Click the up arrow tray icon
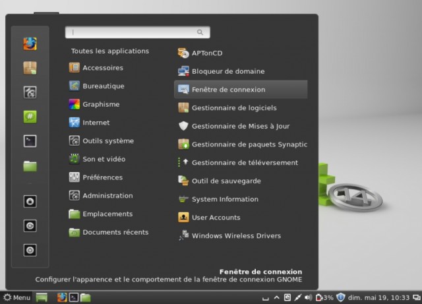This screenshot has height=304, width=422. [x=276, y=297]
